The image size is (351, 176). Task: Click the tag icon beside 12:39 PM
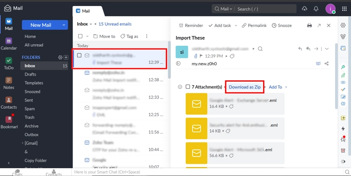coord(232,56)
